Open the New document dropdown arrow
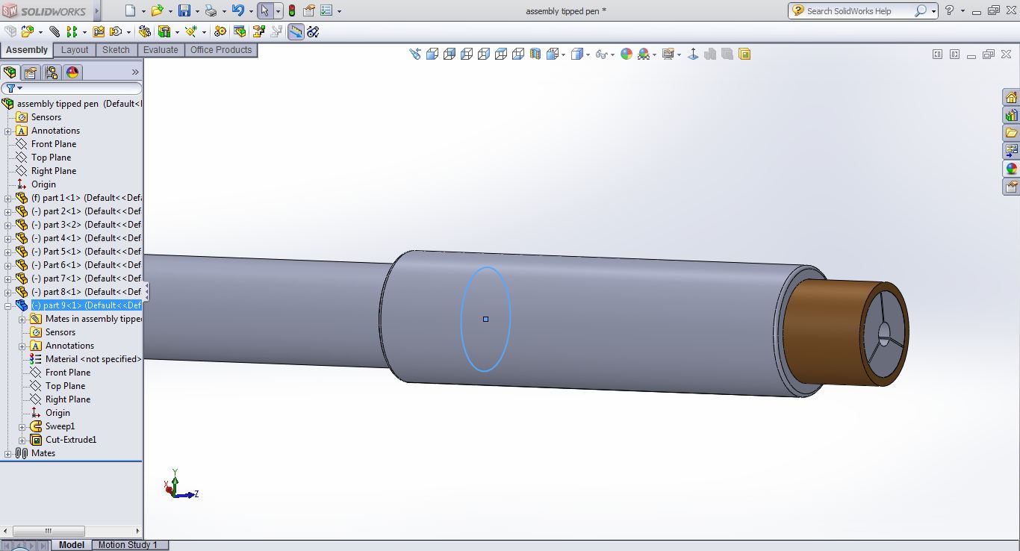The width and height of the screenshot is (1020, 551). click(143, 11)
